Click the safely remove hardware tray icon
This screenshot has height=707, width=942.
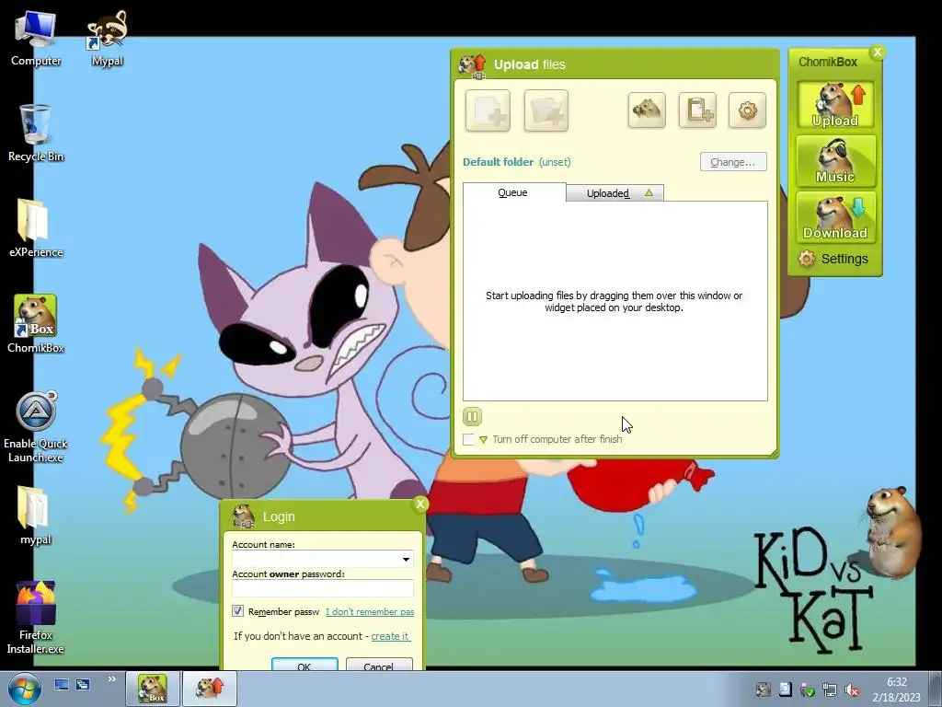pos(808,690)
